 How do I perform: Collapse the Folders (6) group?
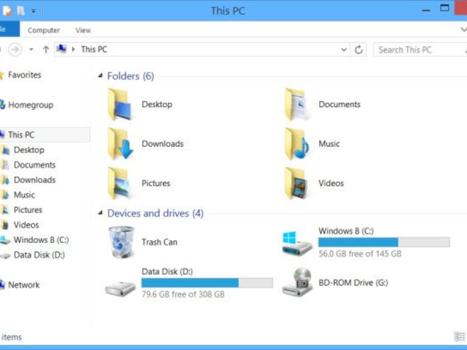pos(100,76)
